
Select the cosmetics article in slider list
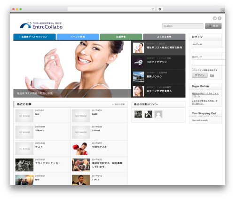click(x=158, y=48)
